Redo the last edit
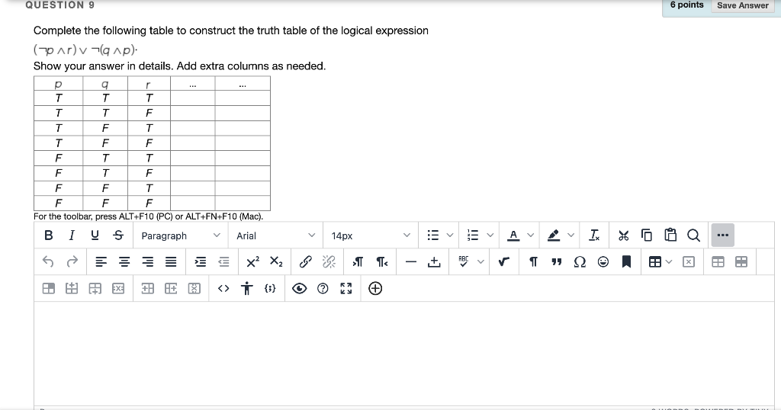Screen dimensions: 781x410 coord(72,261)
